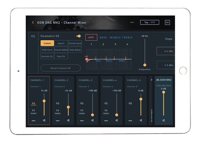Select the 2.4 dBu slope value box
Screen dimensions: 201x146
(166, 51)
